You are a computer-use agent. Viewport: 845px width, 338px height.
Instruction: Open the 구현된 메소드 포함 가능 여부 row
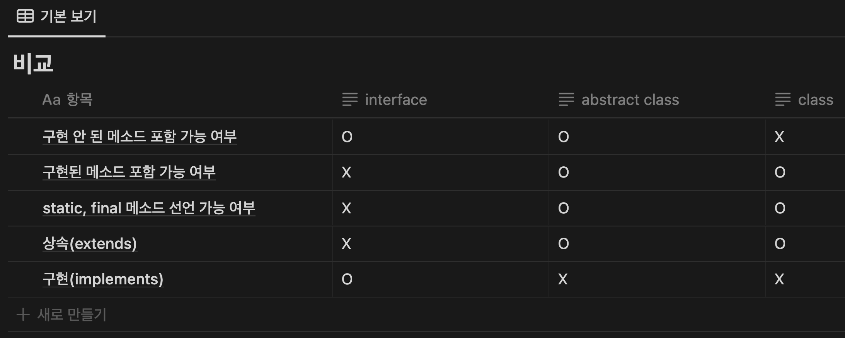(129, 172)
